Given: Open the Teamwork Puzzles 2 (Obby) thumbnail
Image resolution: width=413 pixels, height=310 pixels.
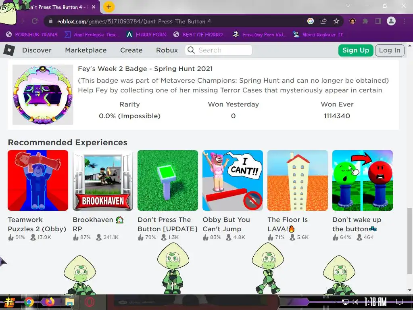Looking at the screenshot, I should pyautogui.click(x=38, y=180).
